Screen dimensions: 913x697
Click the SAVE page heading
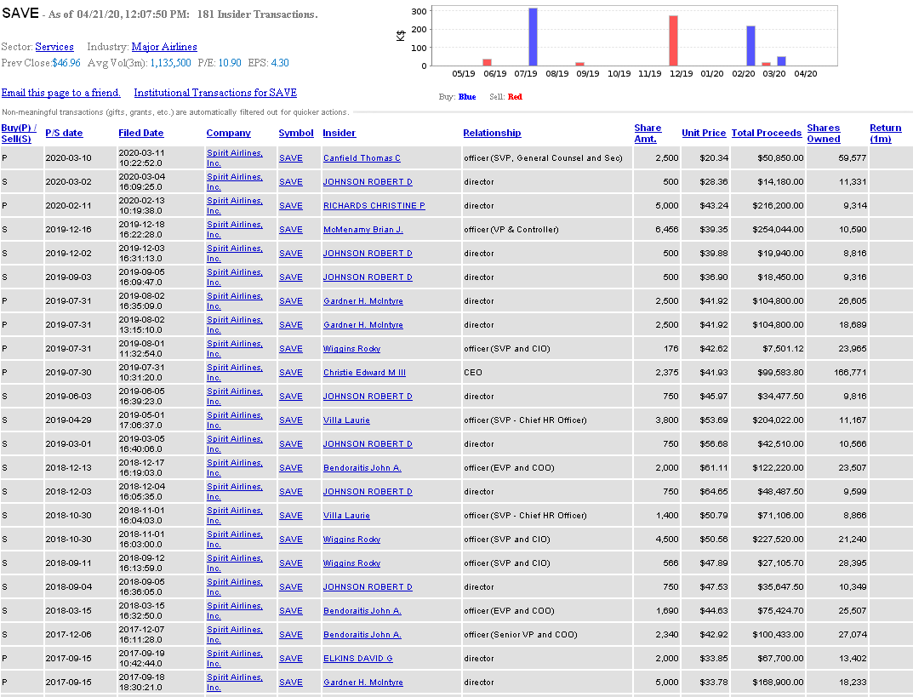20,13
